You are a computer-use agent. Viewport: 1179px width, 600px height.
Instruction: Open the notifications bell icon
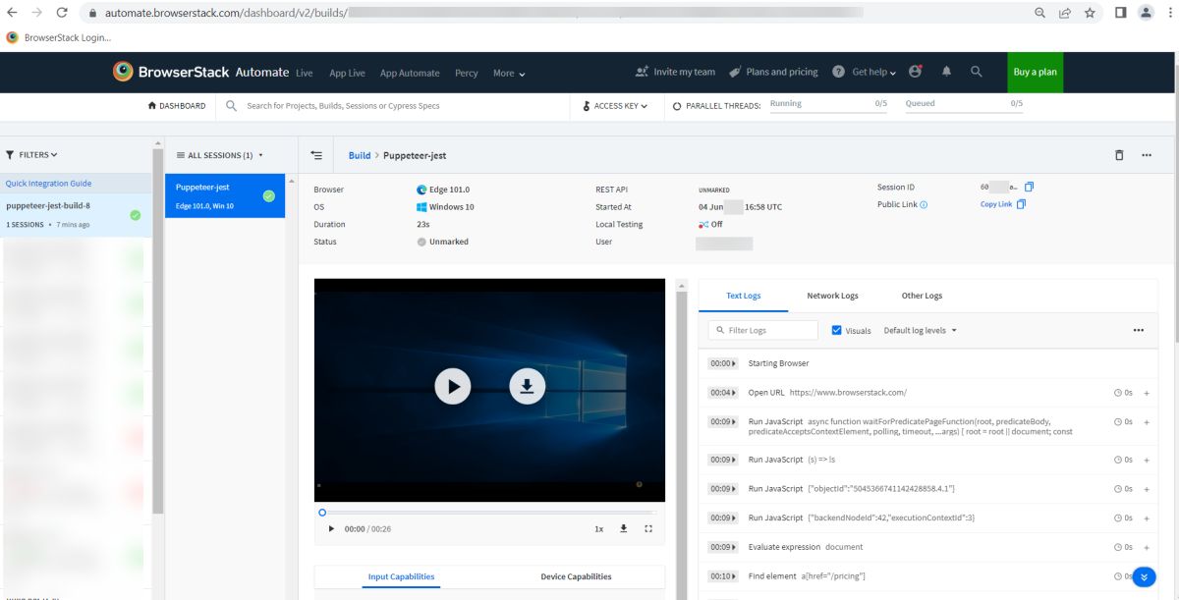point(946,72)
